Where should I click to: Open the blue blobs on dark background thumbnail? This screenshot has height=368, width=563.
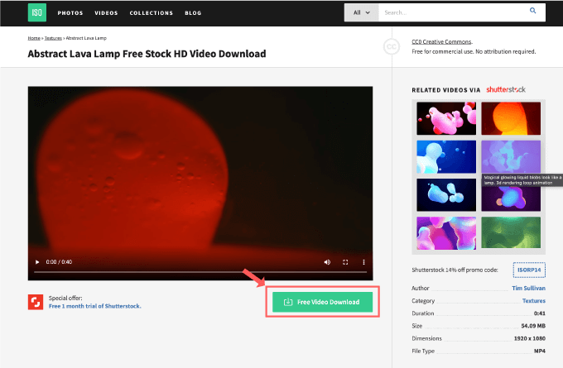[x=446, y=195]
